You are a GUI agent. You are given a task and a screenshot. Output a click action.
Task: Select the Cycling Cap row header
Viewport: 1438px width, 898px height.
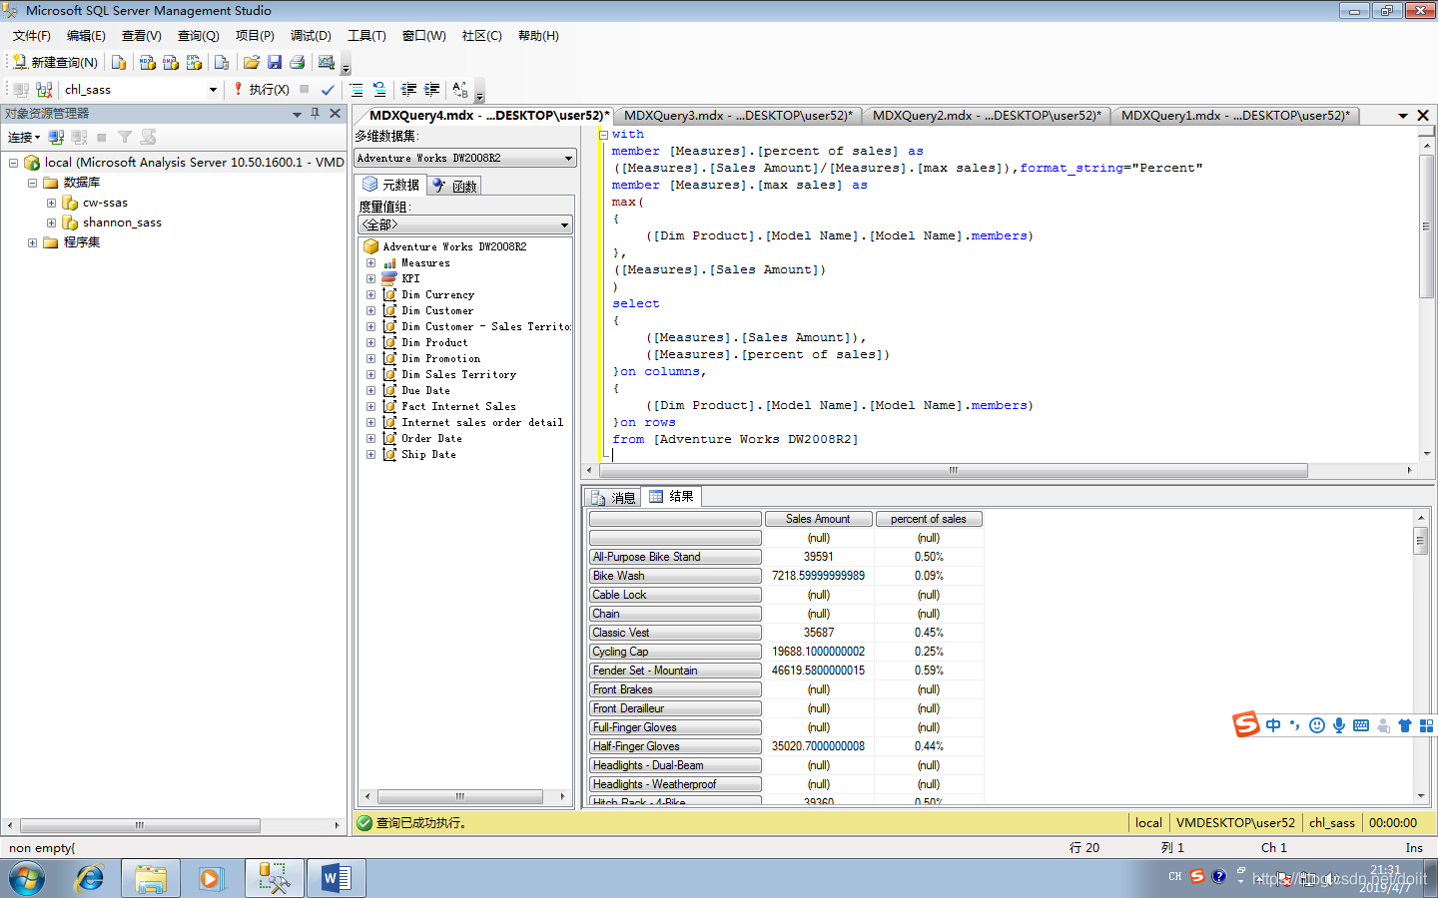(675, 652)
